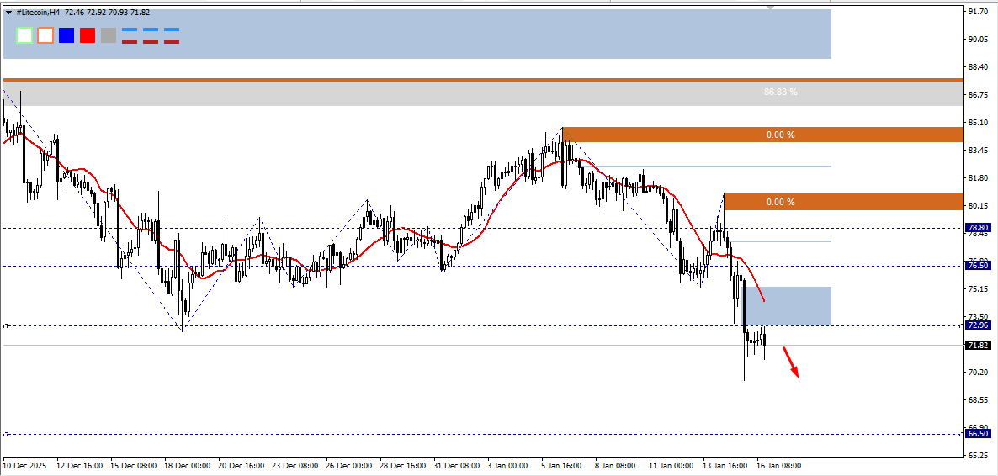Click the 86.83 % zone label
998x476 pixels.
pos(780,93)
